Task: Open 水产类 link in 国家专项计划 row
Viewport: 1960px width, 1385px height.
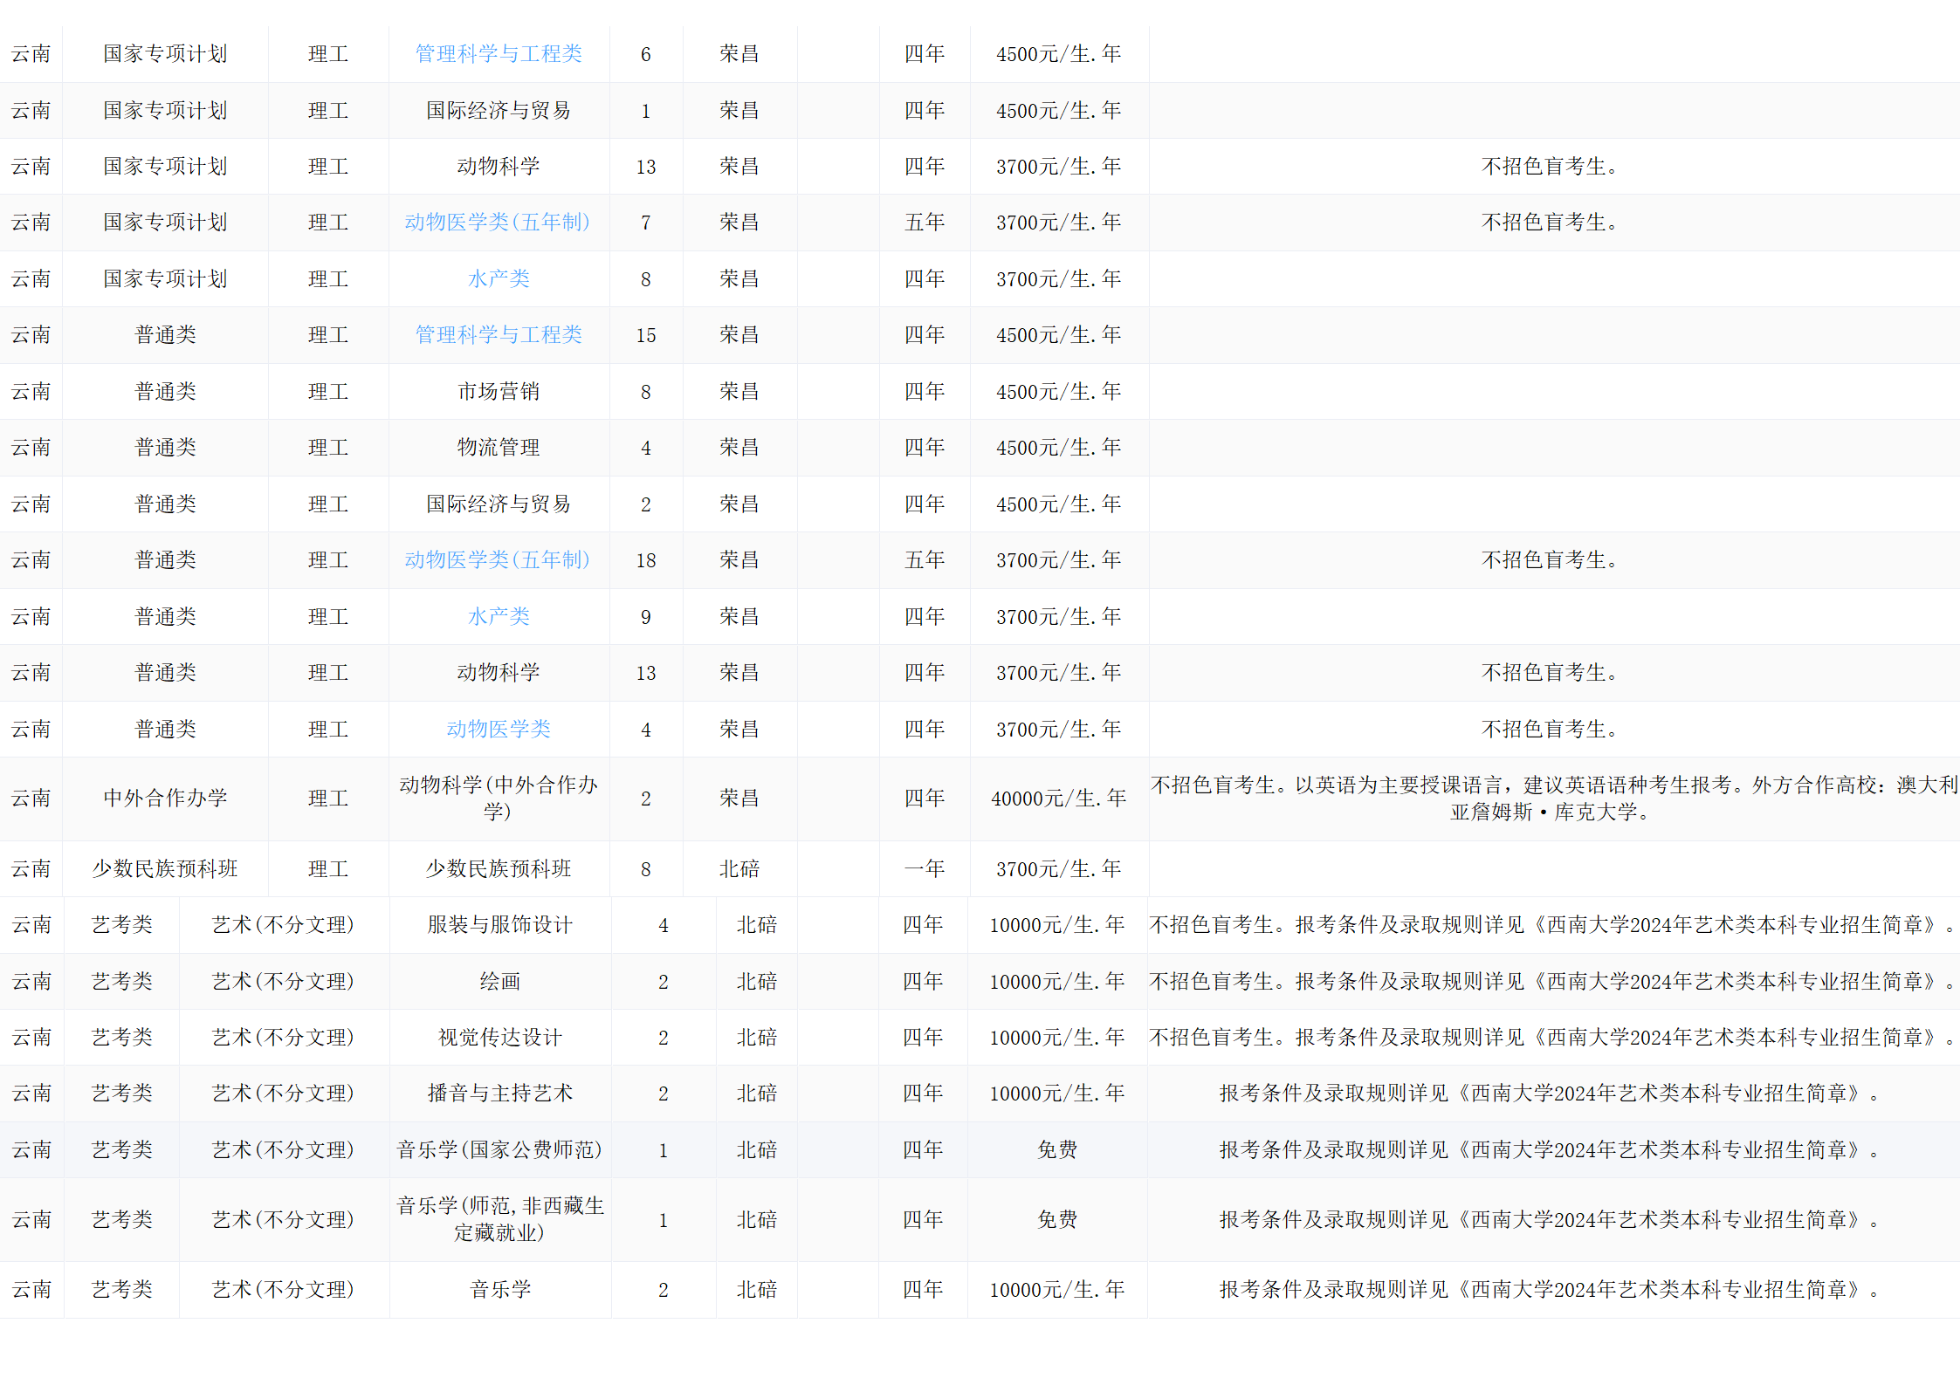Action: point(499,279)
